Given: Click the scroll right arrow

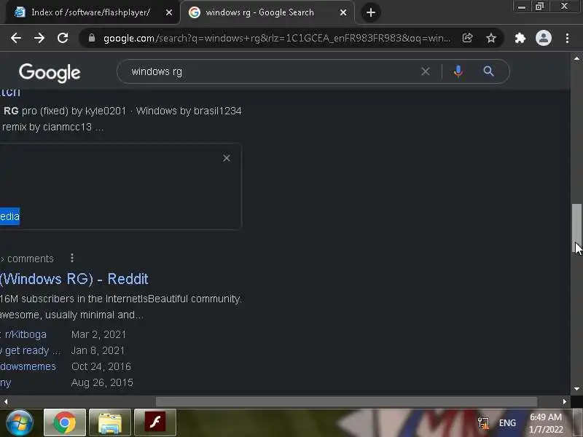Looking at the screenshot, I should tap(565, 402).
